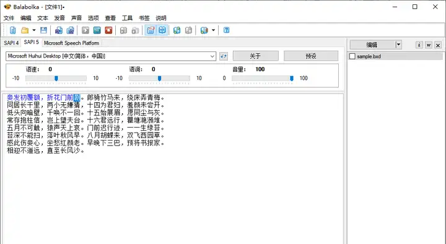Adjust the 语调 pitch slider
Viewport: 446px width, 244px height.
[159, 79]
